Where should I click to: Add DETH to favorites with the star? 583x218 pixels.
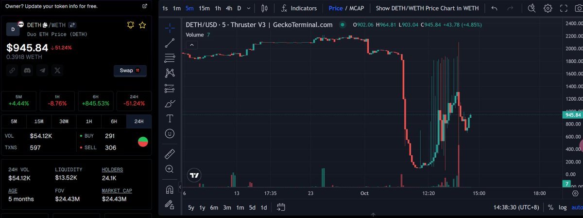pyautogui.click(x=142, y=25)
